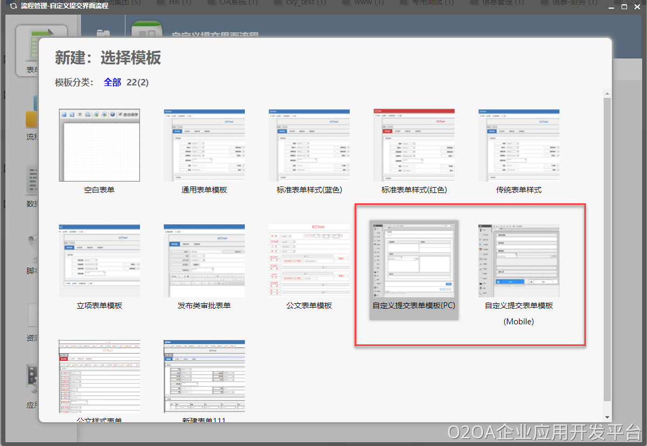647x446 pixels.
Task: Select the 22(2) template category
Action: 137,82
